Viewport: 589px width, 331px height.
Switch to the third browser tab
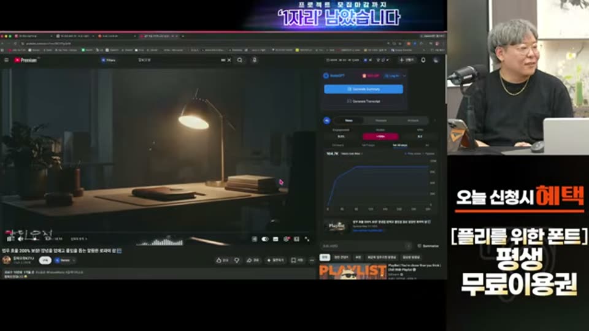tap(117, 36)
